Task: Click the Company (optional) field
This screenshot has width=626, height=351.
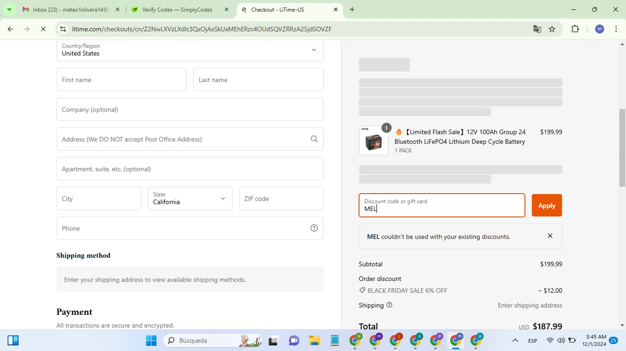Action: 190,110
